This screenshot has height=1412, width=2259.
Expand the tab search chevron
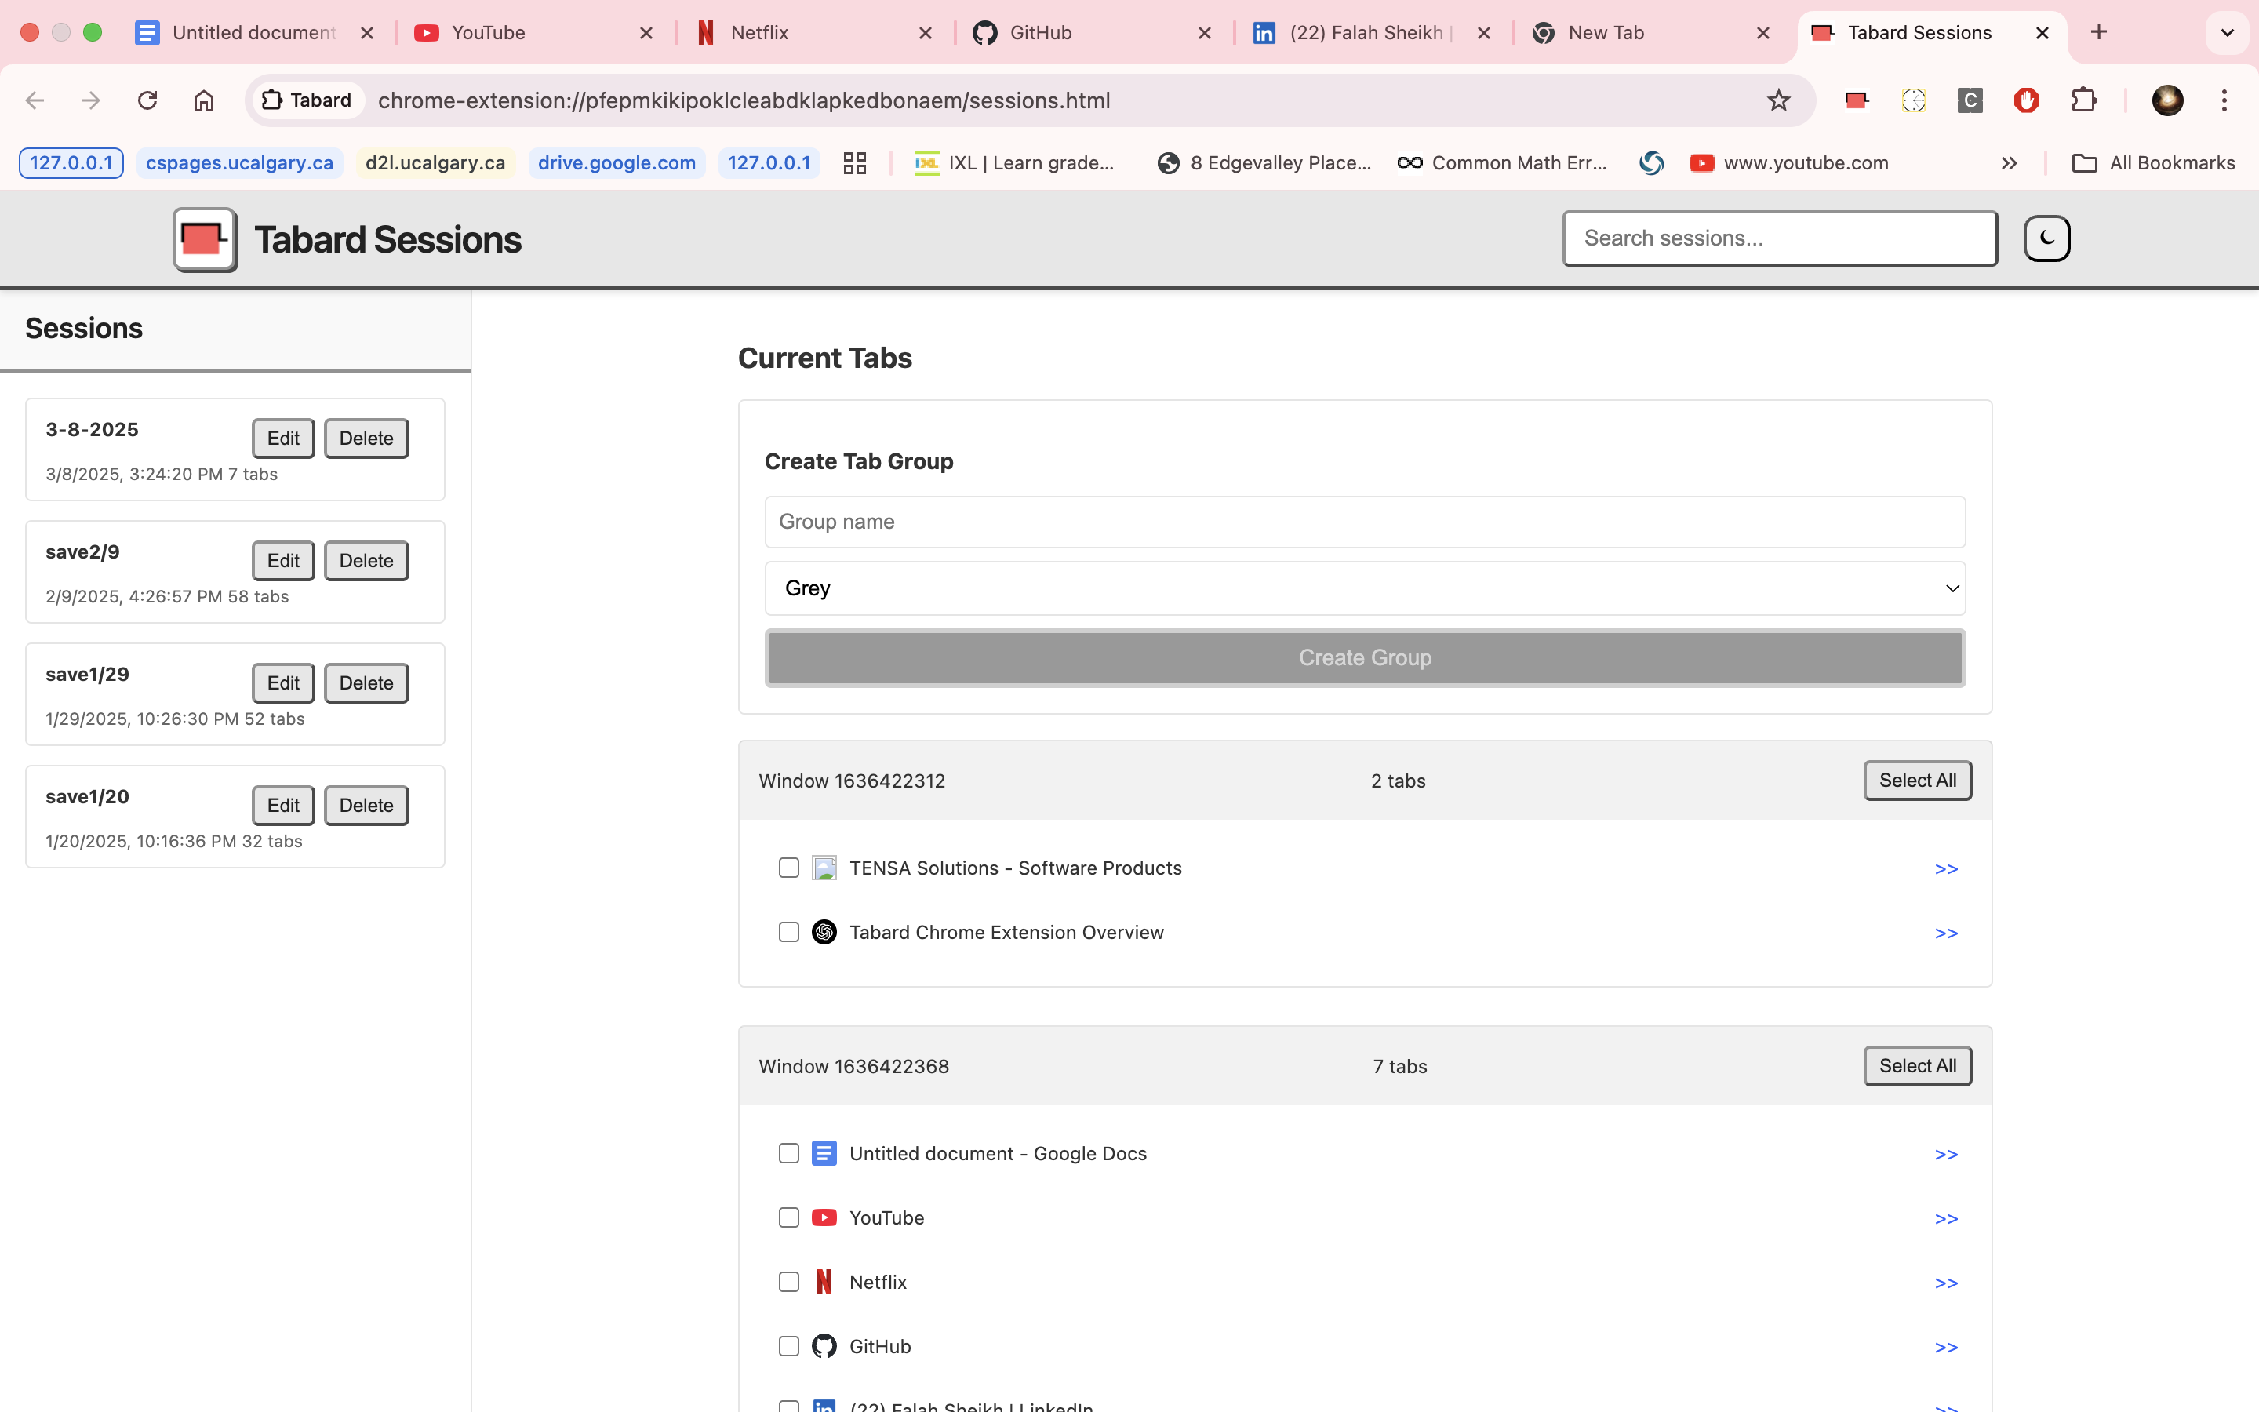(2228, 33)
